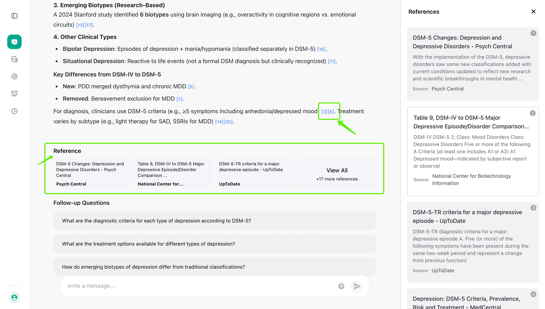Open citation [13] after biotypes sentence
This screenshot has width=545, height=309.
(79, 25)
